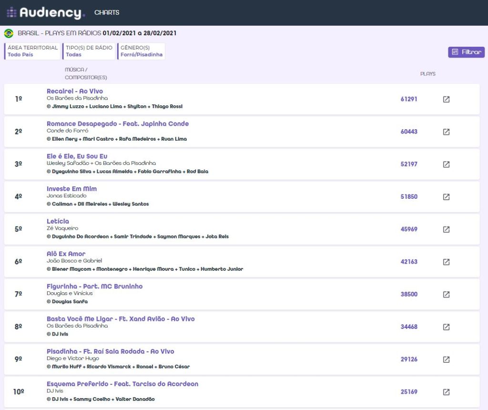The image size is (488, 410).
Task: Open external link icon for Romance Desapegado
Action: (x=446, y=132)
